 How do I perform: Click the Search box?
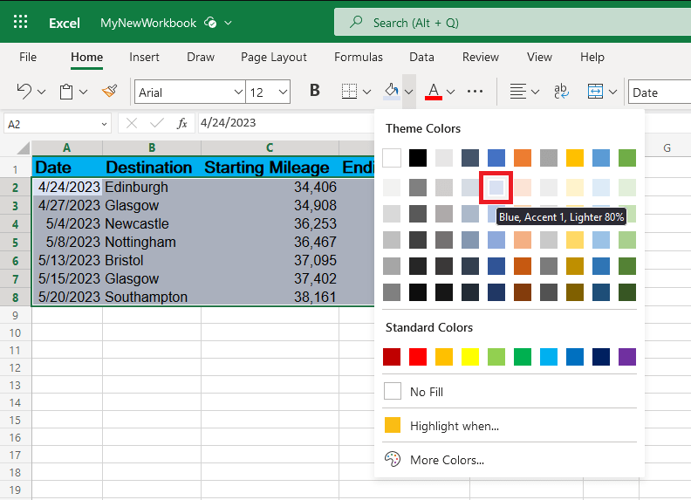(x=512, y=22)
